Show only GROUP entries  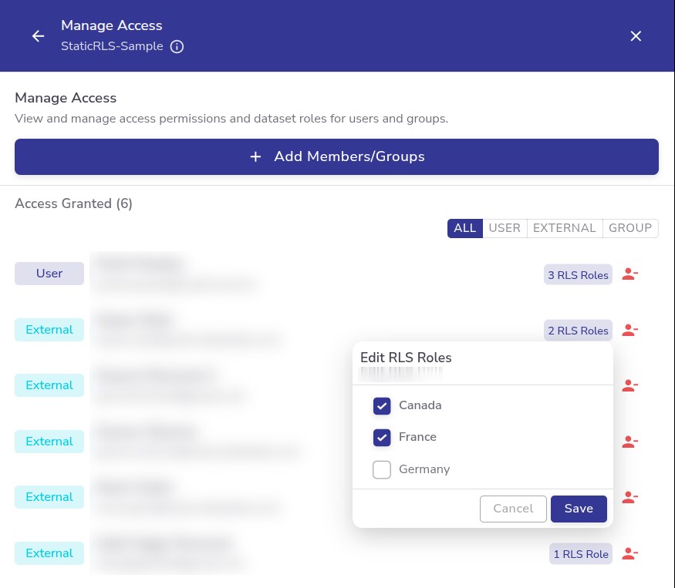click(x=630, y=228)
